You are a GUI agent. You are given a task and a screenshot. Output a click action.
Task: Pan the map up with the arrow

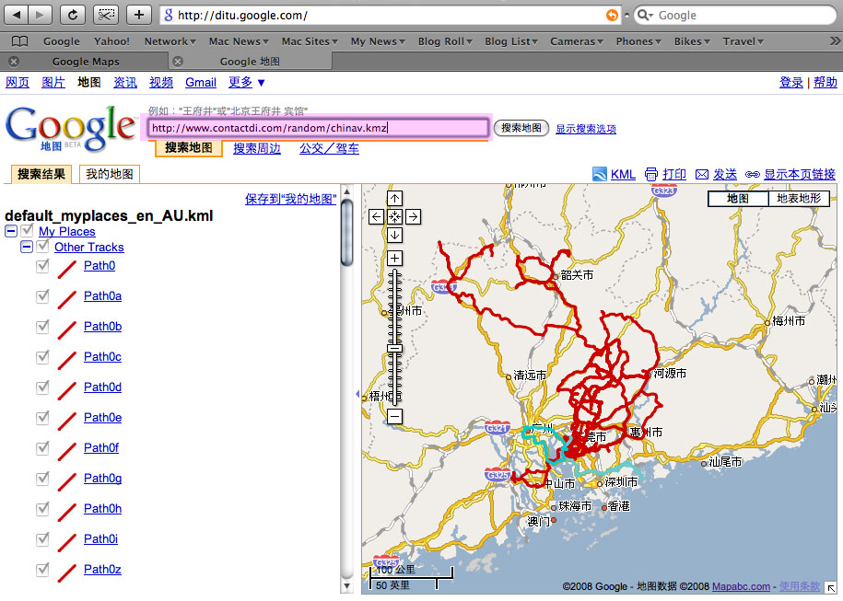pyautogui.click(x=394, y=199)
